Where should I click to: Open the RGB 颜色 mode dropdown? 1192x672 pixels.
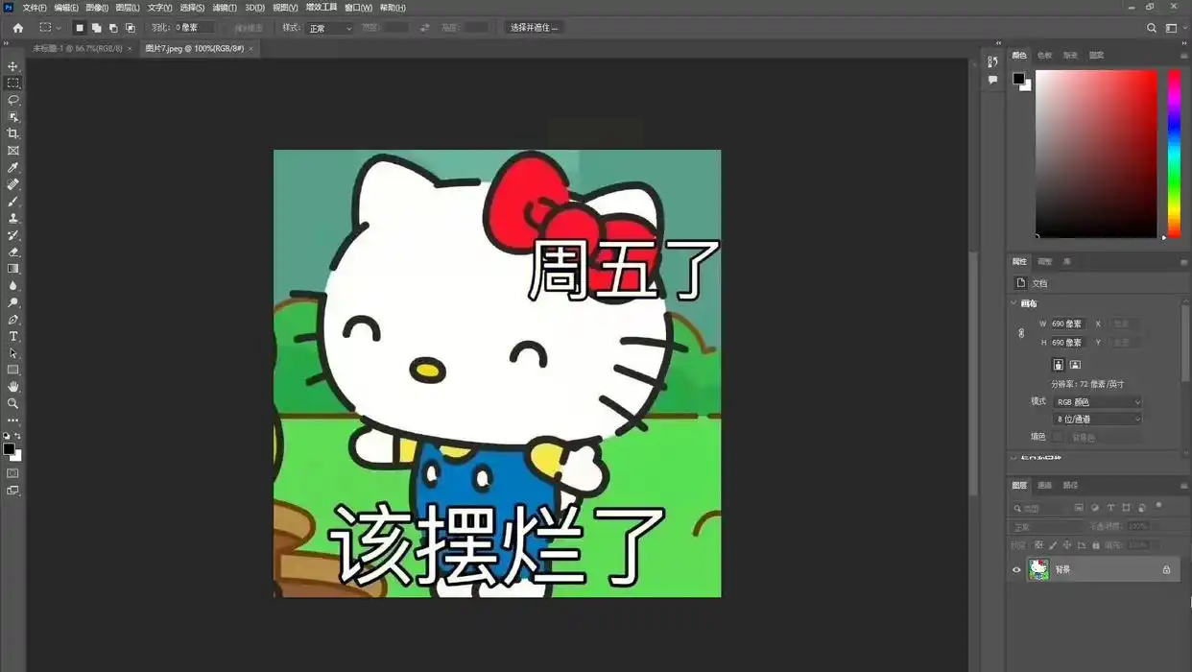pyautogui.click(x=1098, y=402)
